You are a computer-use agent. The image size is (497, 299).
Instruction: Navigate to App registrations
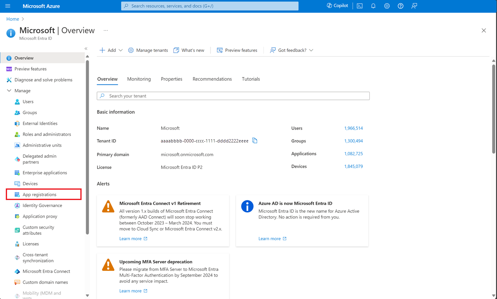pos(39,194)
